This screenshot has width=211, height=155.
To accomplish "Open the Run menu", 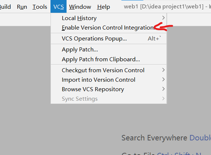I will point(22,7).
